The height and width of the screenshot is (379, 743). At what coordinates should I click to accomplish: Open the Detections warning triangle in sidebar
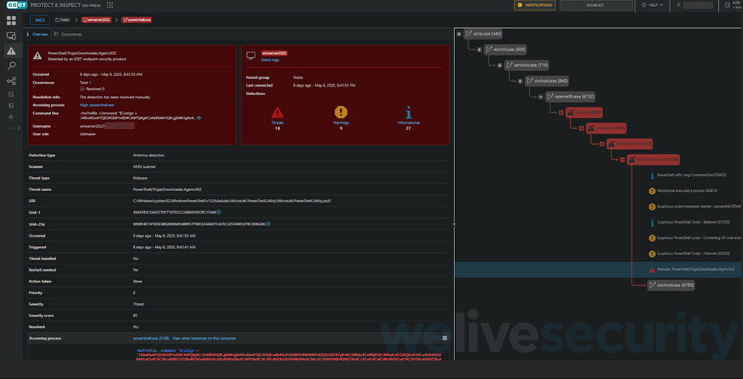11,51
